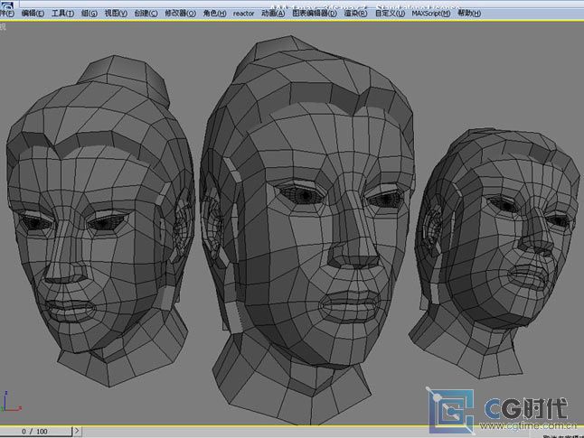The width and height of the screenshot is (584, 438).
Task: Open the 图表编辑器(D) Graph Editors menu
Action: point(315,14)
